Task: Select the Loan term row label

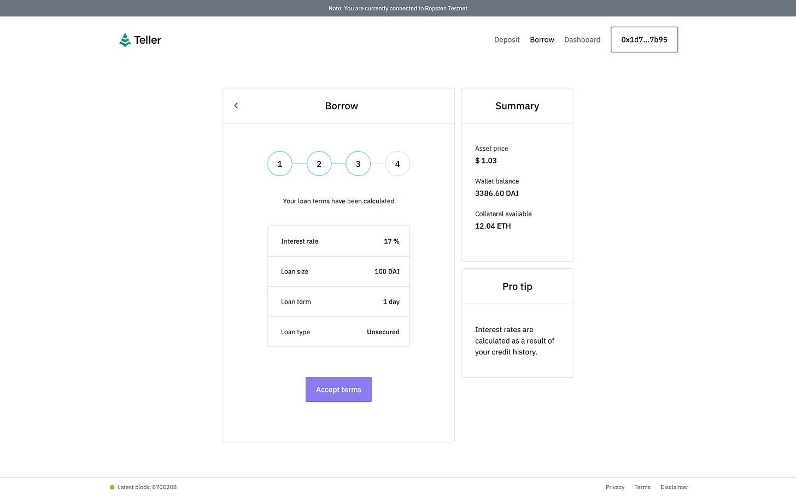Action: (296, 302)
